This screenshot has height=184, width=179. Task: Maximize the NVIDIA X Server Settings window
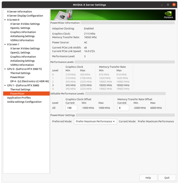tap(168, 5)
